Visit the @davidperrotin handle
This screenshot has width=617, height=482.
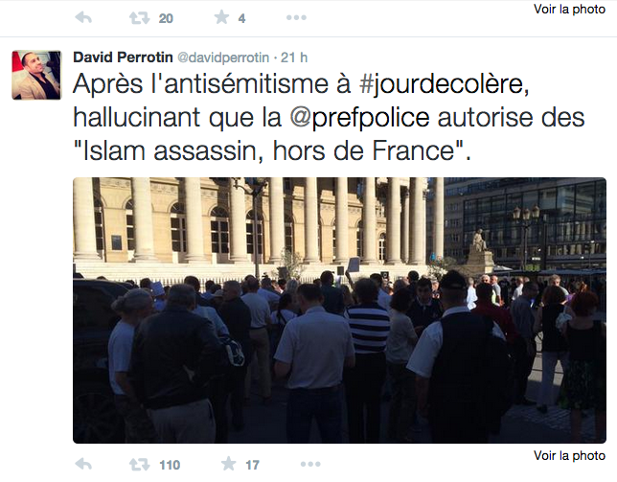pyautogui.click(x=223, y=57)
